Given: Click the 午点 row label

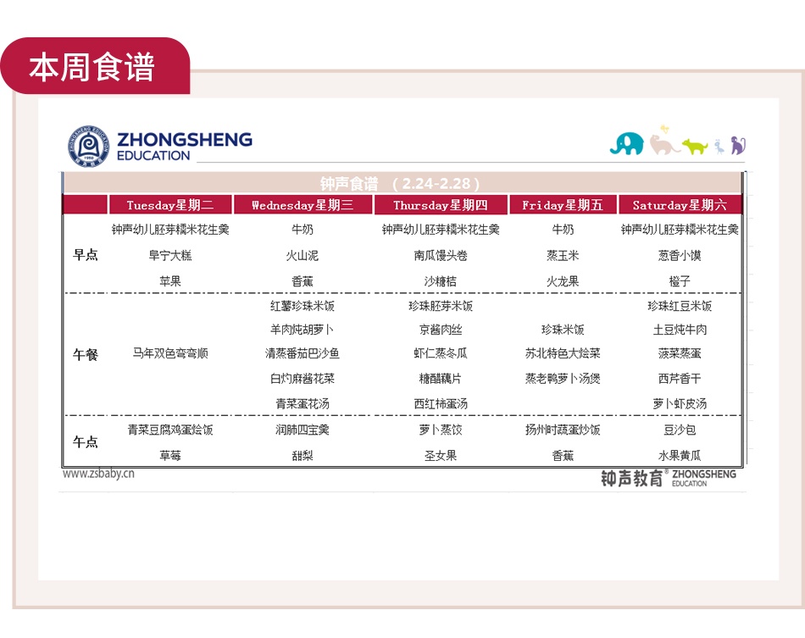Looking at the screenshot, I should [x=86, y=442].
